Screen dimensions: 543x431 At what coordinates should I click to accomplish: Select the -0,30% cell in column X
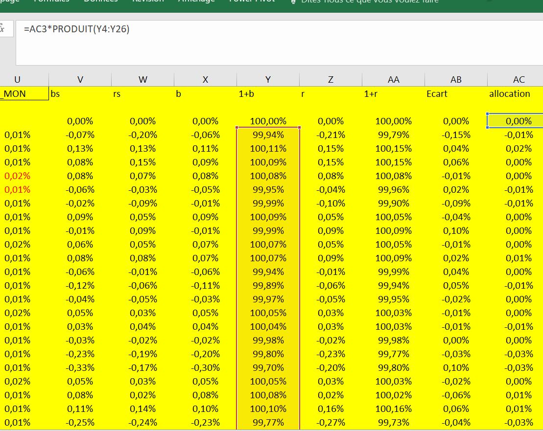pos(205,368)
